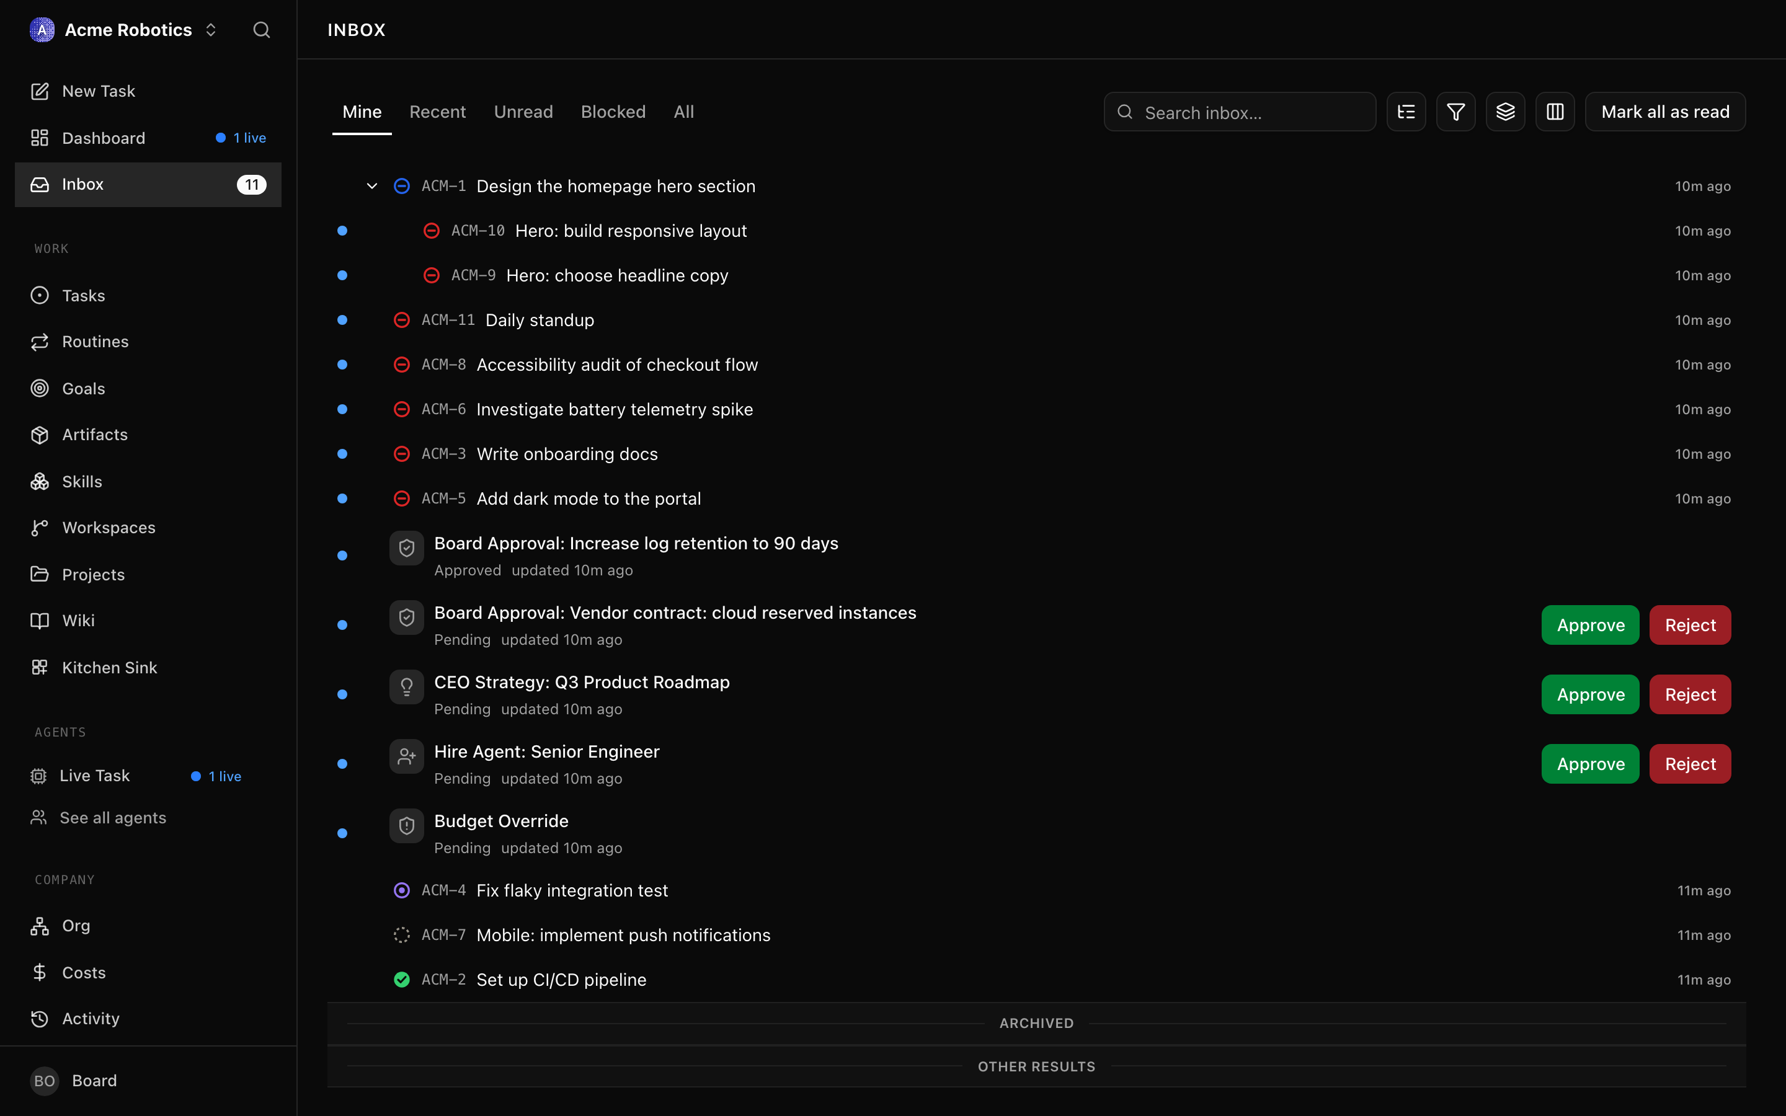This screenshot has width=1786, height=1116.
Task: Open Tasks in the sidebar
Action: pos(148,295)
